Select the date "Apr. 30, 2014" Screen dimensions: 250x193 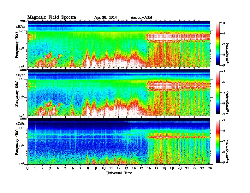click(x=105, y=17)
